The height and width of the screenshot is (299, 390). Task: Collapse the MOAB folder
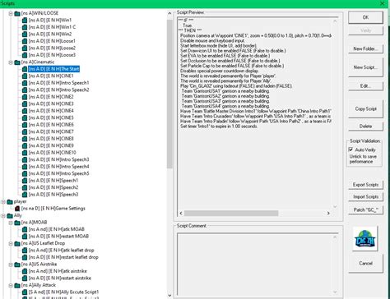(11, 223)
